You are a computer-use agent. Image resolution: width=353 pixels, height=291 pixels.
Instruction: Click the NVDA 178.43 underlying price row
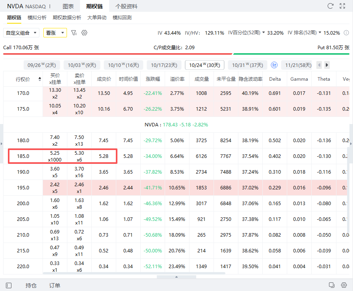(176, 125)
